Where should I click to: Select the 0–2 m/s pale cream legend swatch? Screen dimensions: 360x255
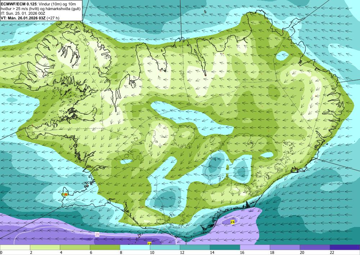coord(15,247)
